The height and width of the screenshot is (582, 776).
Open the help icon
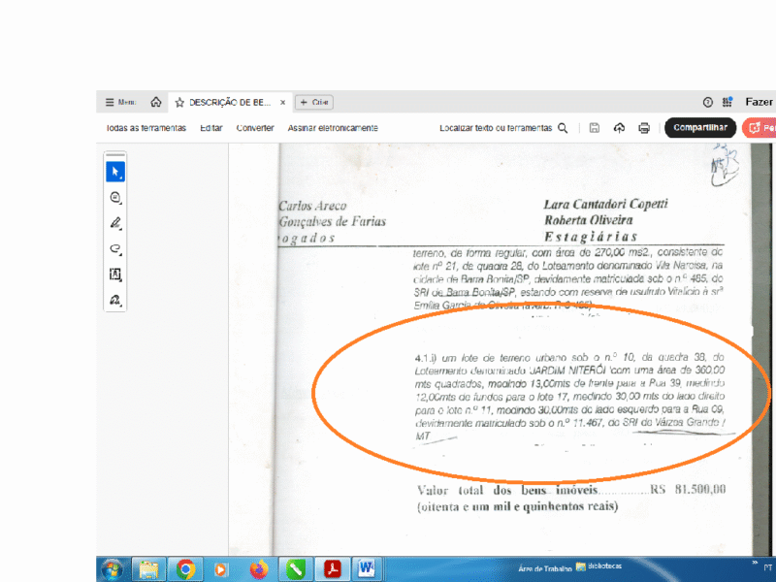pos(708,102)
